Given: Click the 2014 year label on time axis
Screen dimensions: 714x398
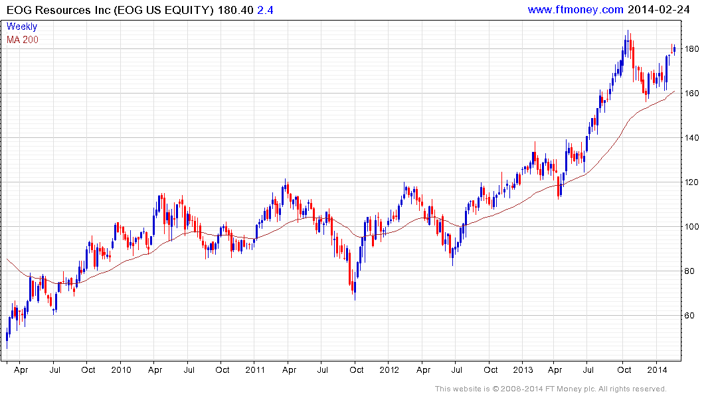Looking at the screenshot, I should pyautogui.click(x=657, y=369).
